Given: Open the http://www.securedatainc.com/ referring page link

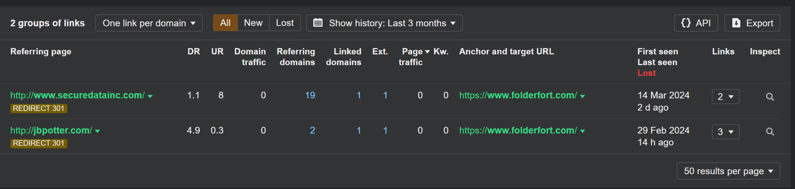Looking at the screenshot, I should pos(77,95).
